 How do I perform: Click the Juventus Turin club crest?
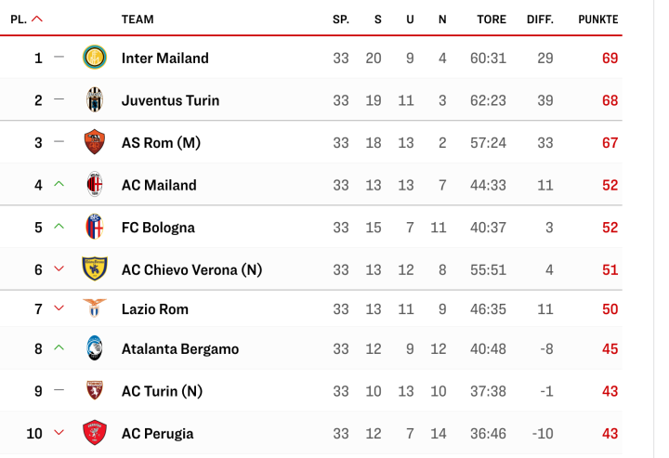click(95, 100)
